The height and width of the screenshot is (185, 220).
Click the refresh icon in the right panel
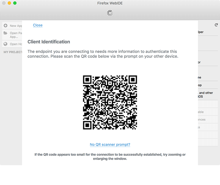[x=216, y=25]
